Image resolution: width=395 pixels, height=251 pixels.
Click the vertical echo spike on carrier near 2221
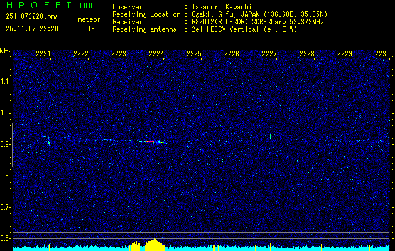(x=49, y=142)
